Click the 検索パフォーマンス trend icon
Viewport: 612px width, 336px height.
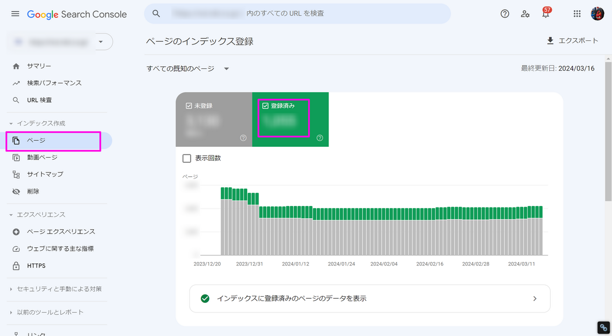pos(16,83)
